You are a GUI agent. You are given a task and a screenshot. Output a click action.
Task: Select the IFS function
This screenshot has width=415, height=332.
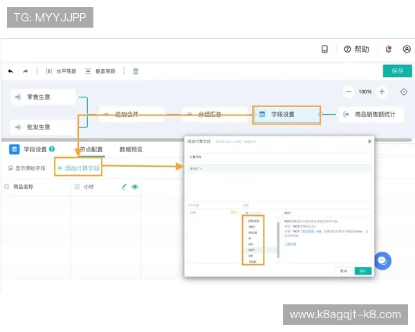[x=250, y=244]
